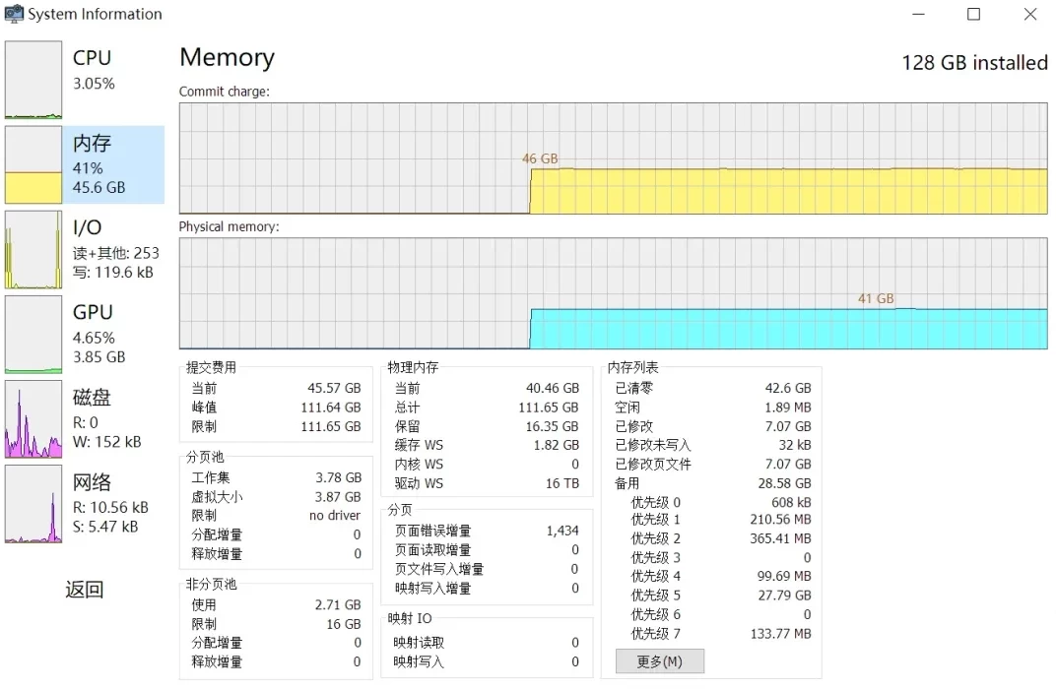Click the Physical memory graph
The width and height of the screenshot is (1056, 690).
coord(611,295)
